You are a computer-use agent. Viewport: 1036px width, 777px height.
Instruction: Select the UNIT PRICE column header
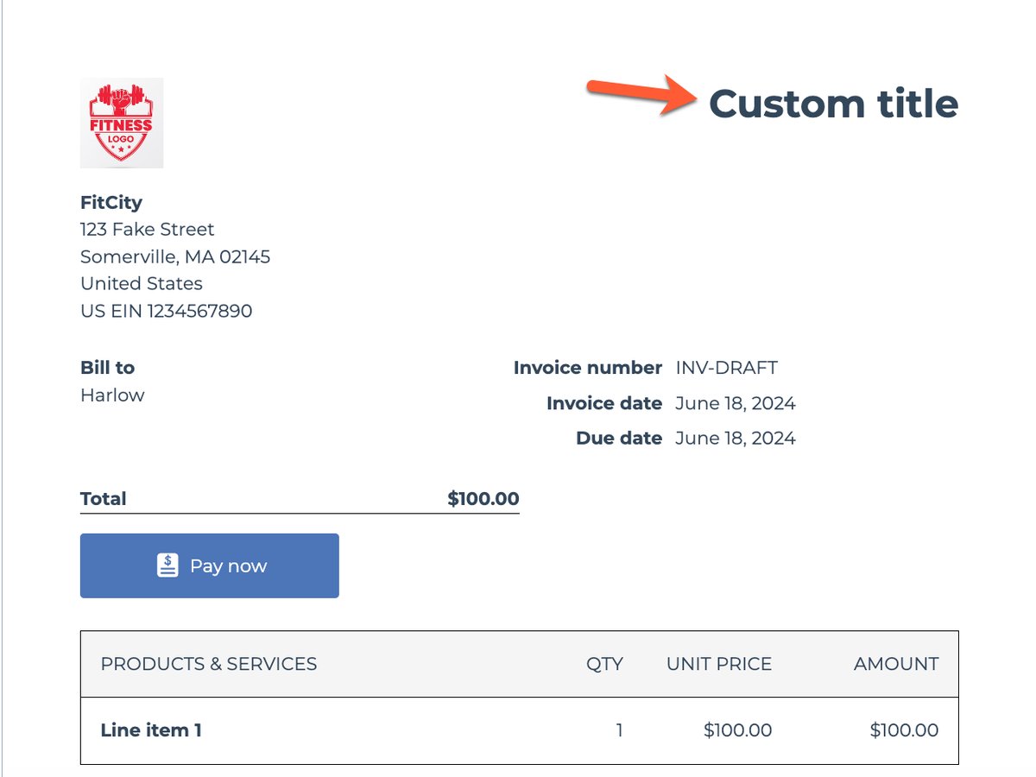pyautogui.click(x=719, y=664)
